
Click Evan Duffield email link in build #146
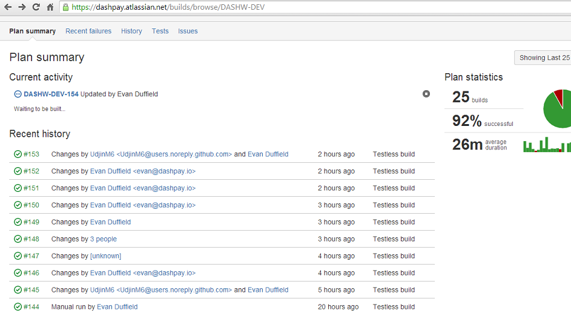[x=143, y=273]
